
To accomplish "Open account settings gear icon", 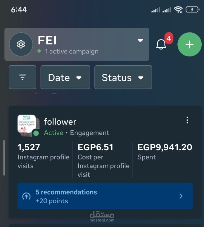I will [x=21, y=44].
